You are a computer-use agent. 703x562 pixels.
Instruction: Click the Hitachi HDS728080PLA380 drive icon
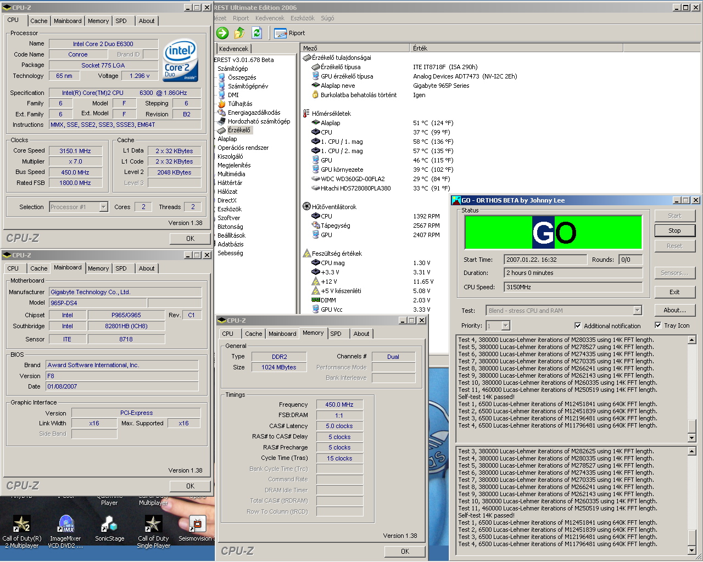pyautogui.click(x=315, y=188)
